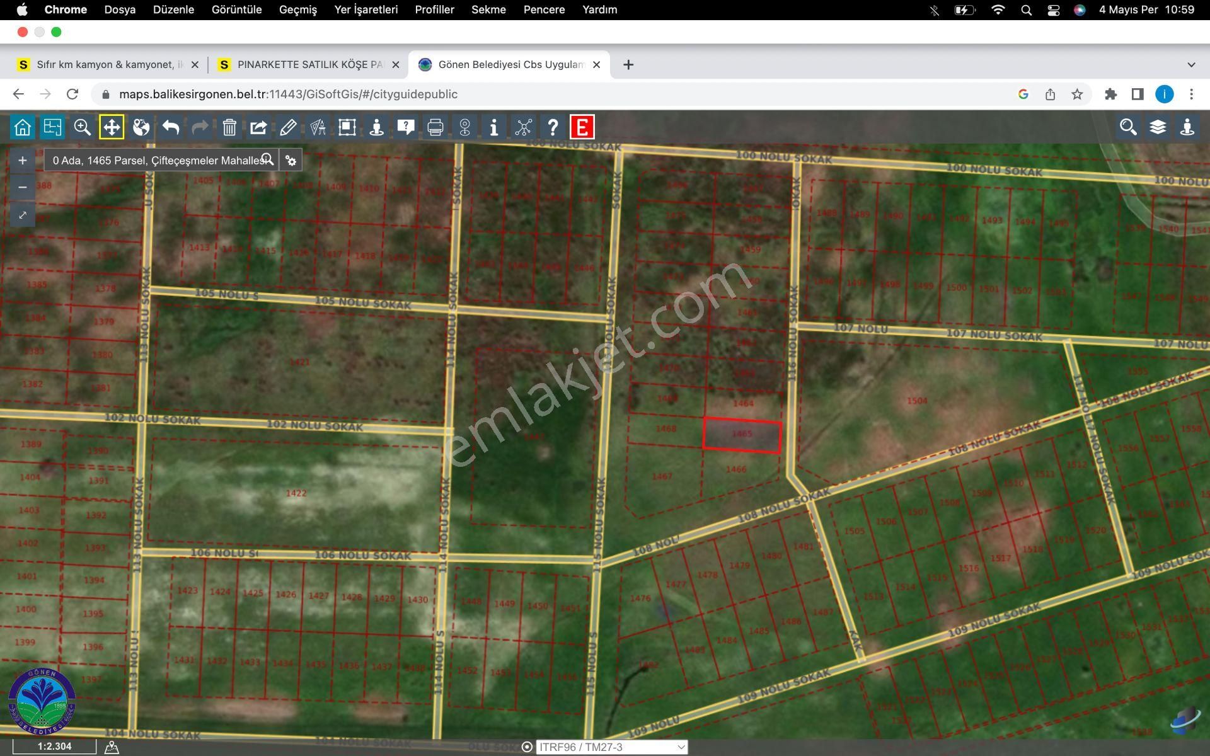Click the location pin marker tool
Image resolution: width=1210 pixels, height=756 pixels.
pos(464,127)
